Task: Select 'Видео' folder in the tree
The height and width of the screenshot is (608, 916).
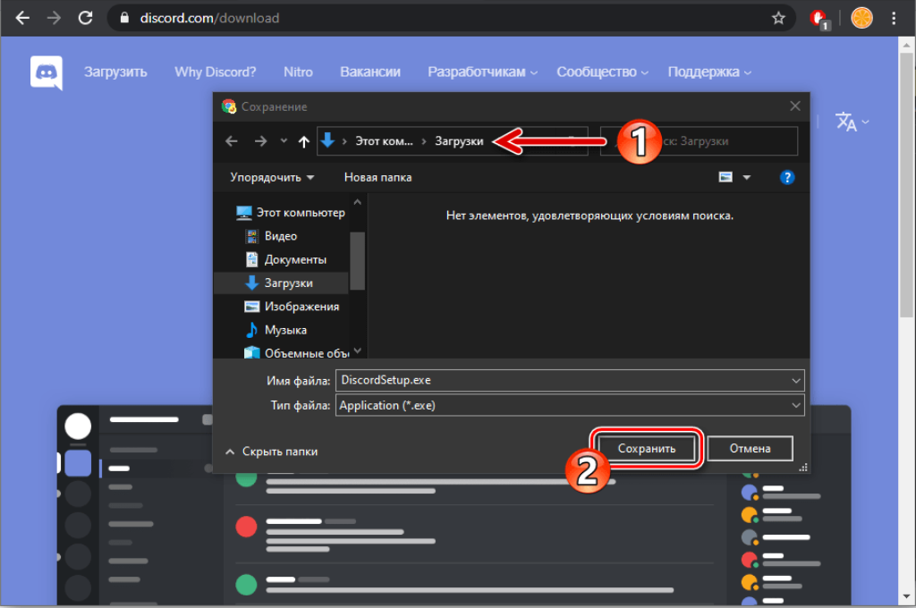Action: 271,236
